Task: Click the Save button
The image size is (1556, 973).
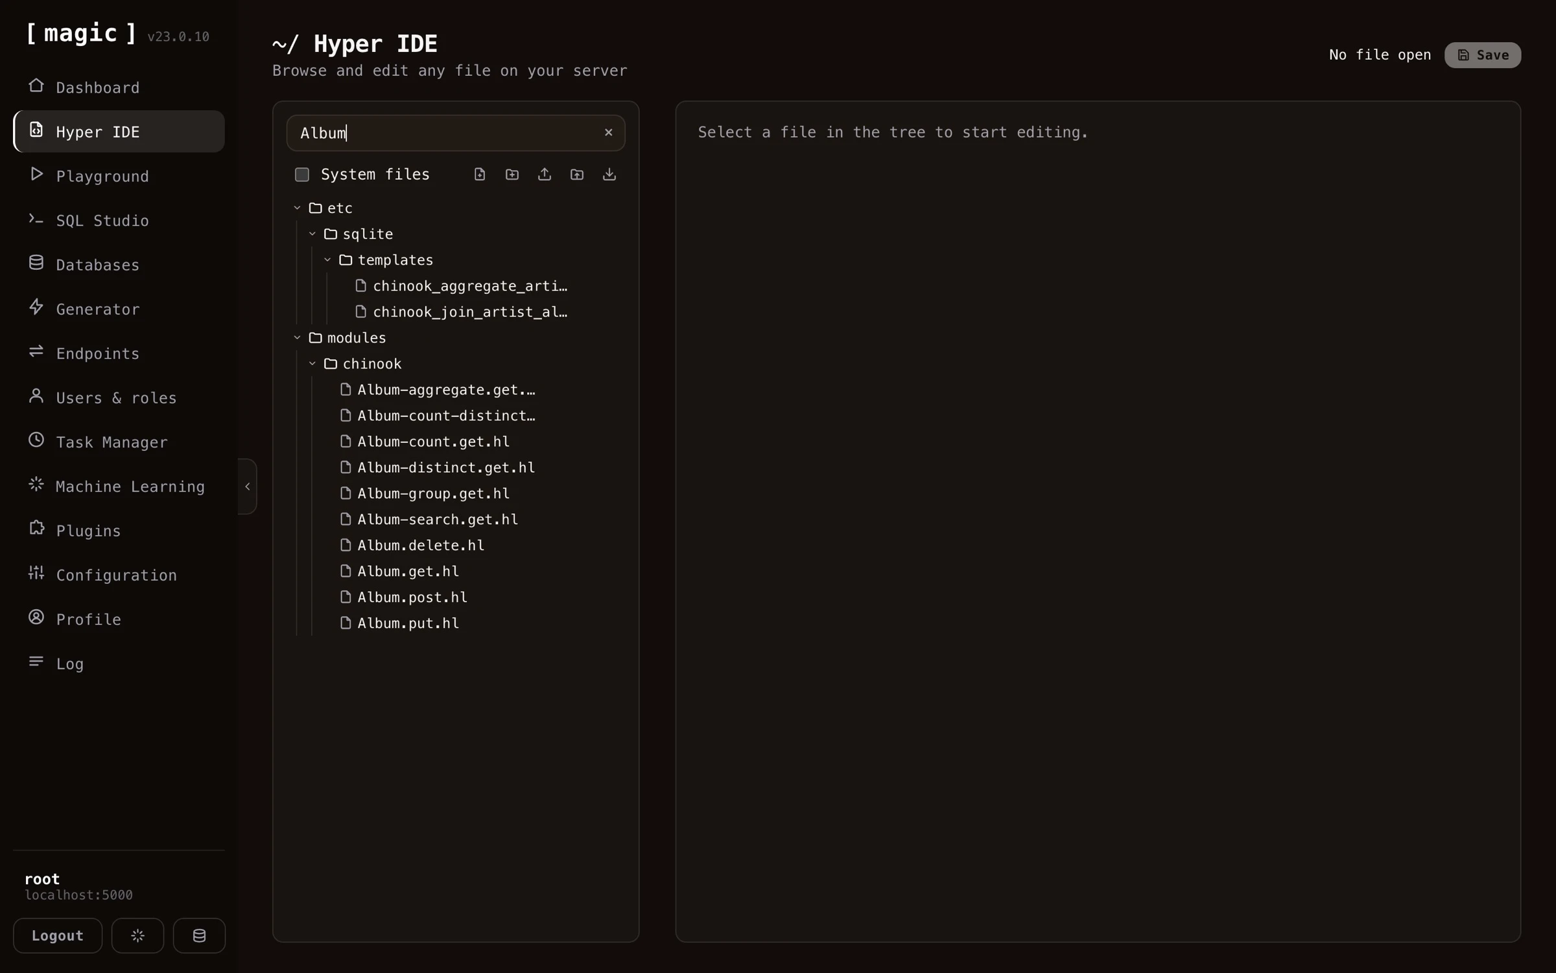Action: pos(1482,55)
